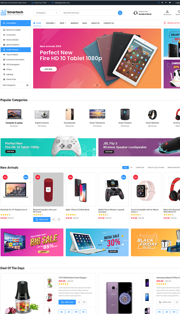Open My Account user icon

pos(167,12)
